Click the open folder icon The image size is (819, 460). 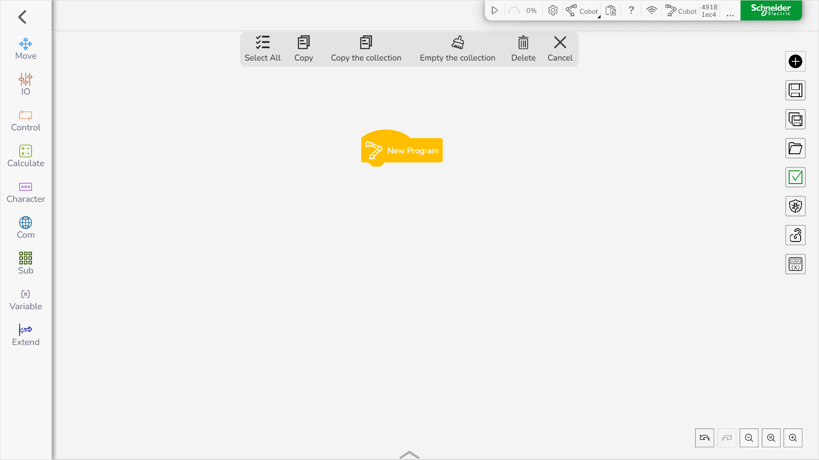[795, 148]
